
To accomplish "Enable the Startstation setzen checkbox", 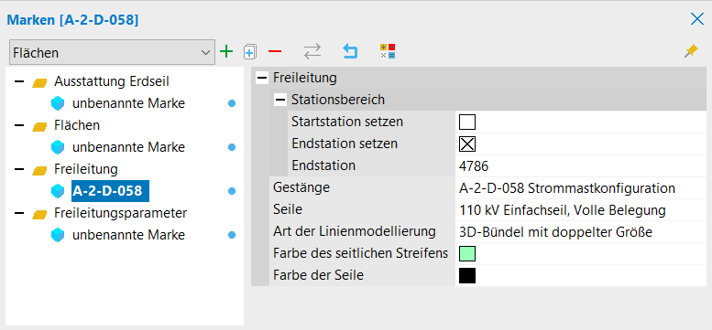I will [467, 122].
